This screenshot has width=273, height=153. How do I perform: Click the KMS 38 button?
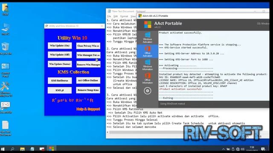coord(60,90)
